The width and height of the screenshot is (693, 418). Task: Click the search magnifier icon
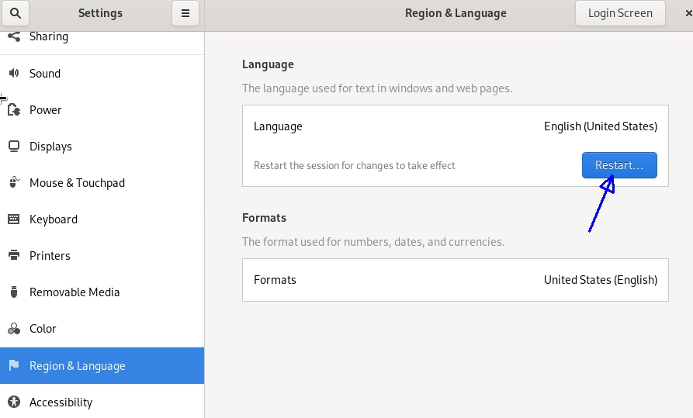point(16,13)
